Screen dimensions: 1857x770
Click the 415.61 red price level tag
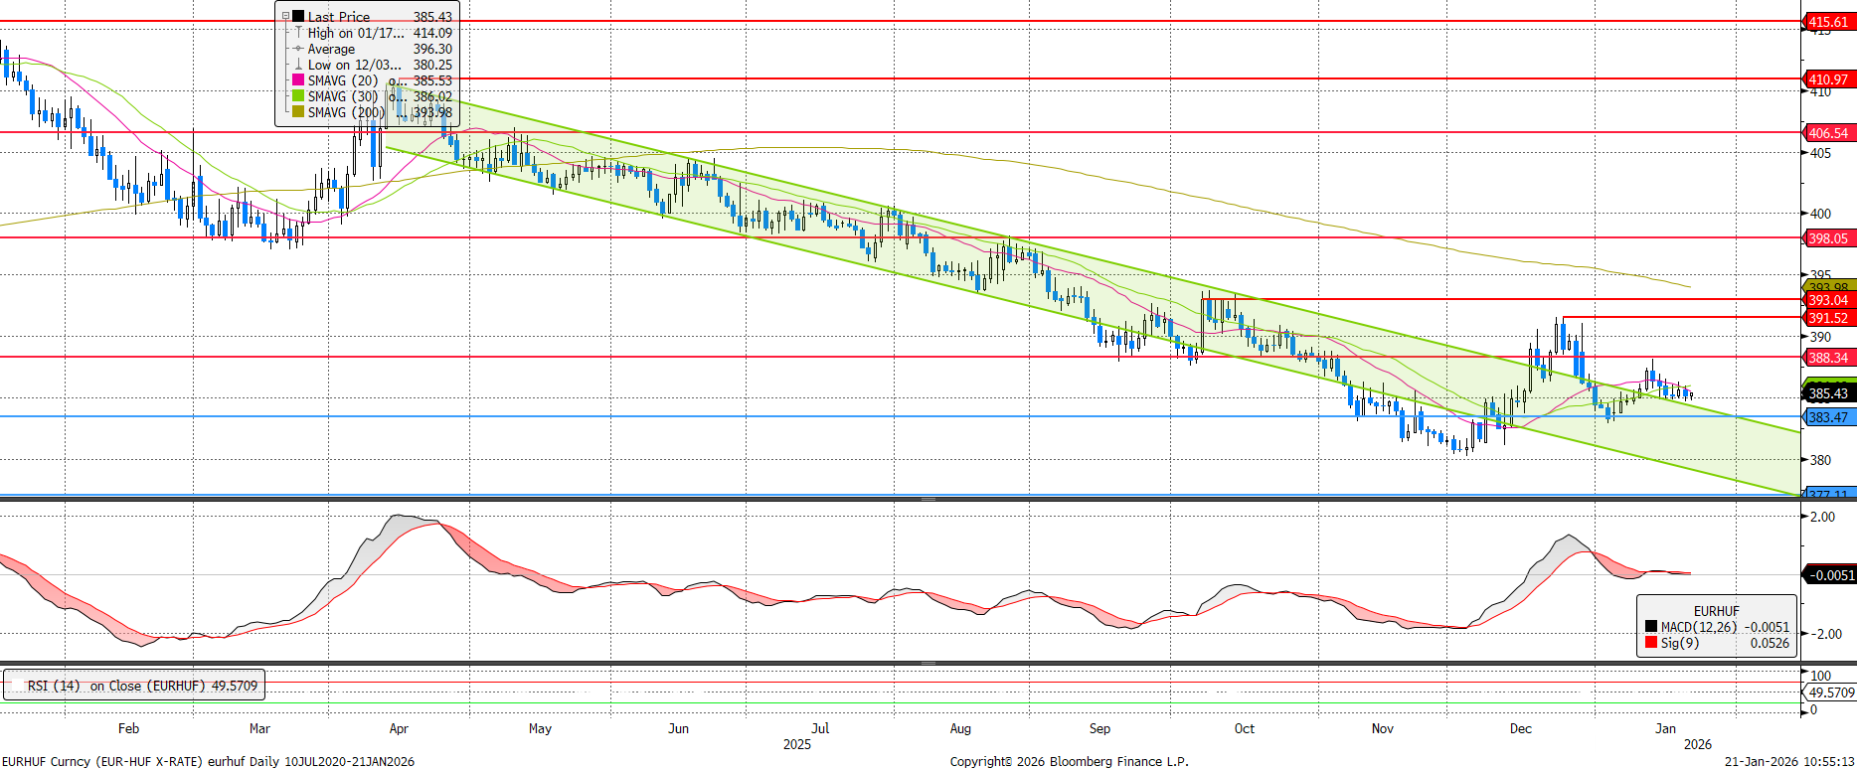[1828, 22]
